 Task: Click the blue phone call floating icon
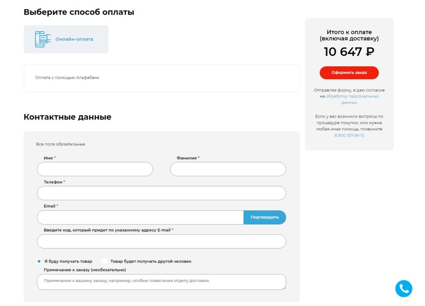point(403,289)
